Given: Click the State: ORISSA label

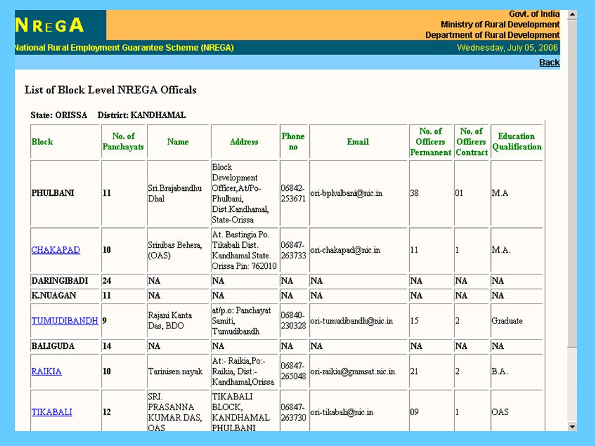Looking at the screenshot, I should [x=59, y=115].
